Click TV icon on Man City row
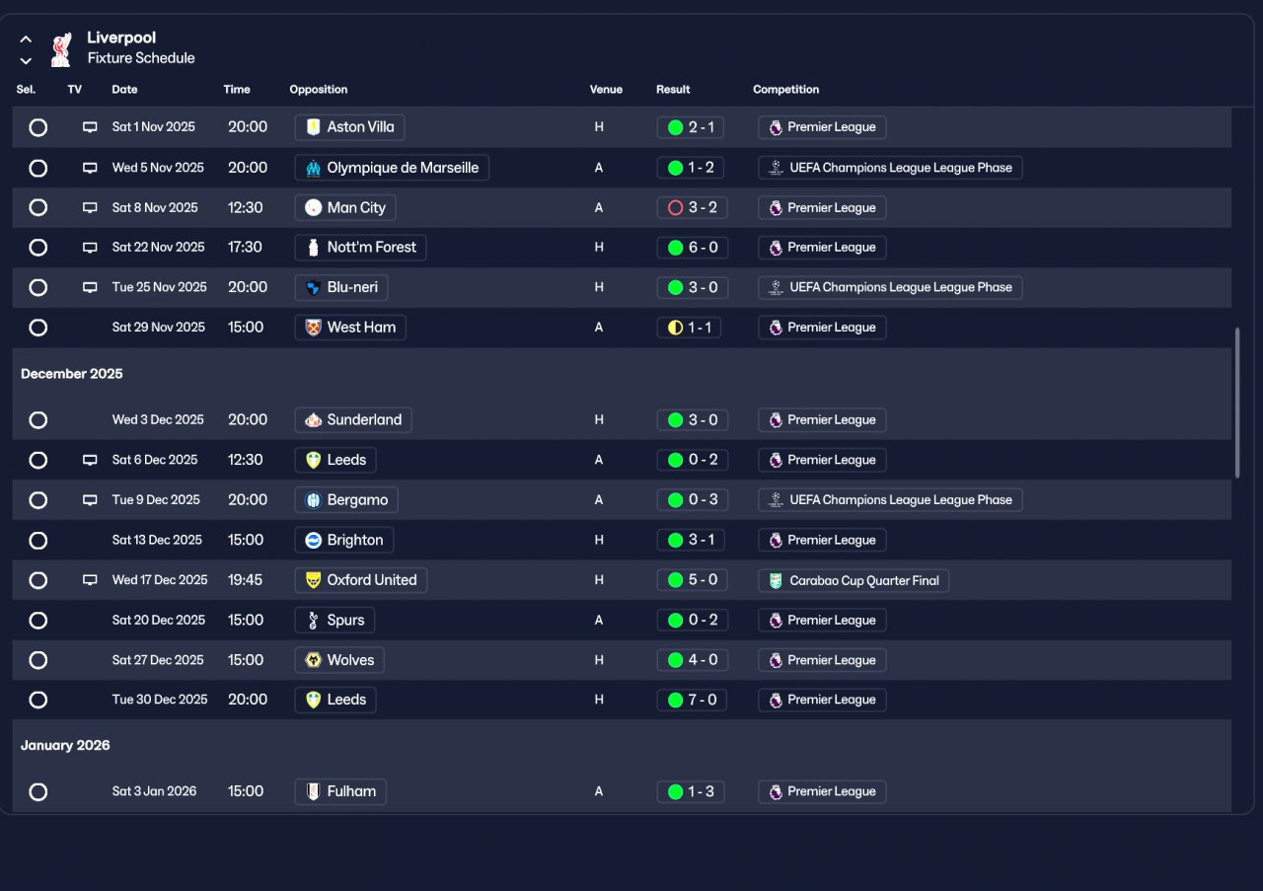The width and height of the screenshot is (1263, 891). click(90, 208)
